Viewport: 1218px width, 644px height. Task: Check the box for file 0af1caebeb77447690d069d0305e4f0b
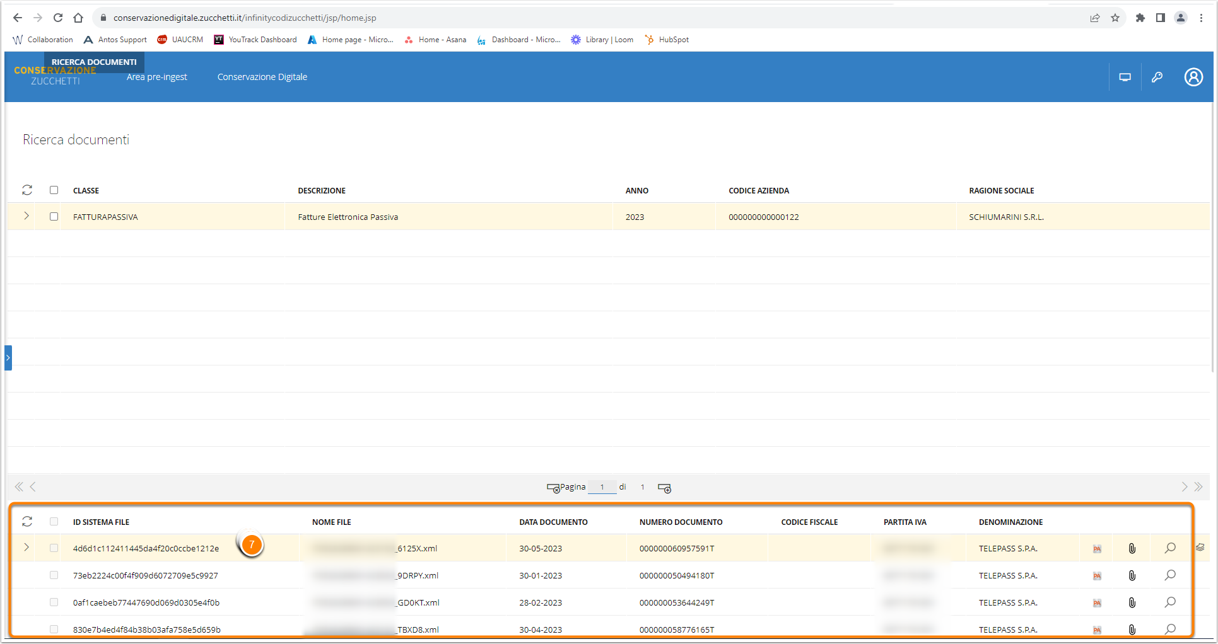coord(54,602)
